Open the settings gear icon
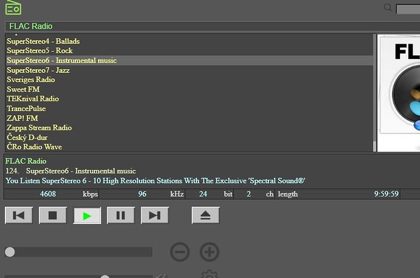 [x=209, y=274]
